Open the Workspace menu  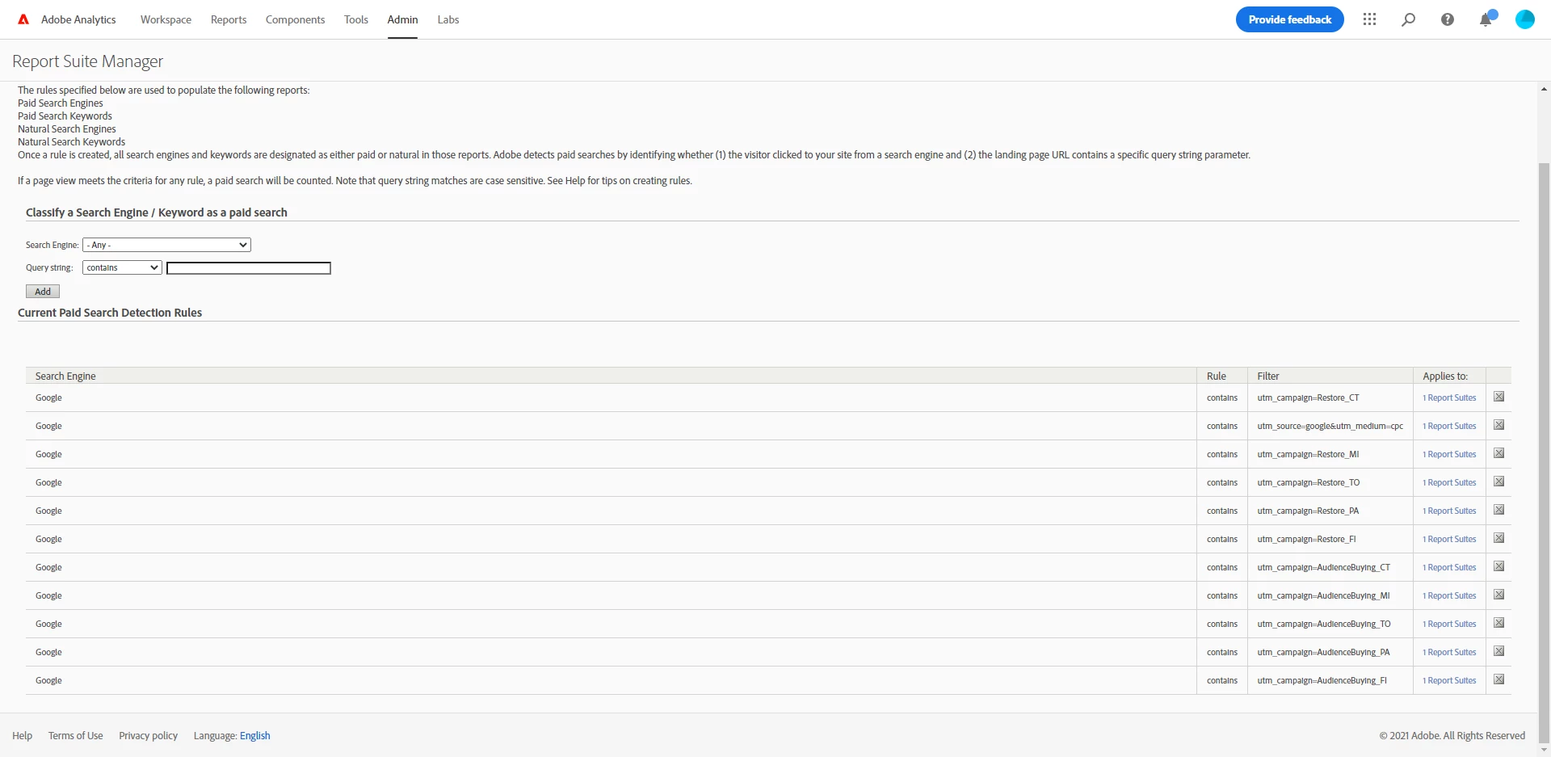[x=166, y=19]
